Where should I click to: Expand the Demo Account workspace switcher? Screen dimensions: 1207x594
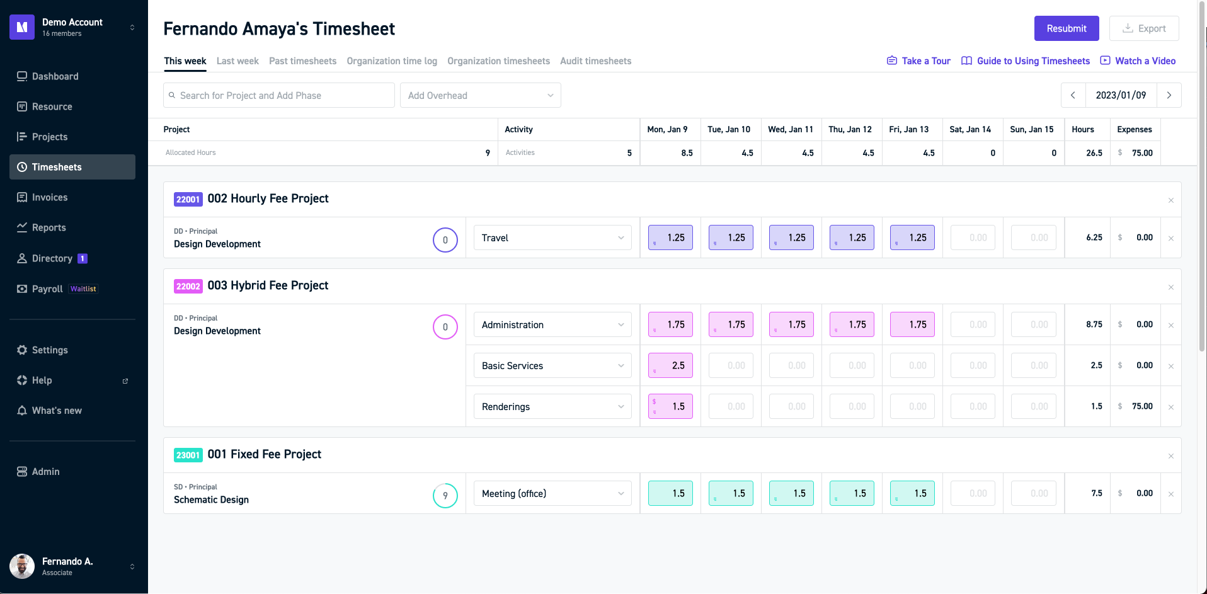pos(132,27)
